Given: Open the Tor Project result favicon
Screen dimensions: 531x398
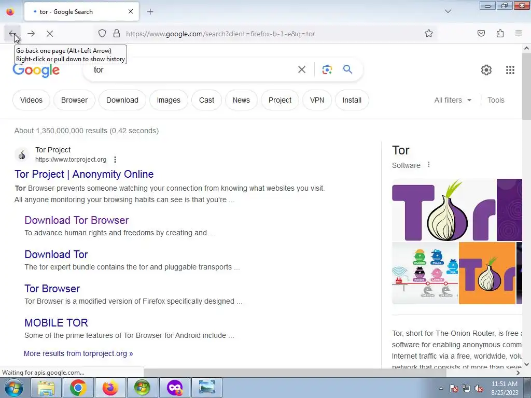Looking at the screenshot, I should pyautogui.click(x=22, y=154).
